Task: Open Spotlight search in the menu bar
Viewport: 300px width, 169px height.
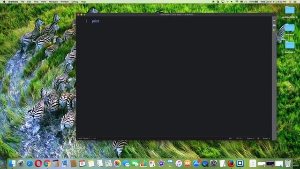Action: [290, 1]
